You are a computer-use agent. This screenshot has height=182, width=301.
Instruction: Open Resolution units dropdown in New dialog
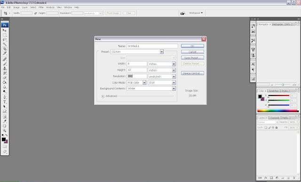pos(162,76)
